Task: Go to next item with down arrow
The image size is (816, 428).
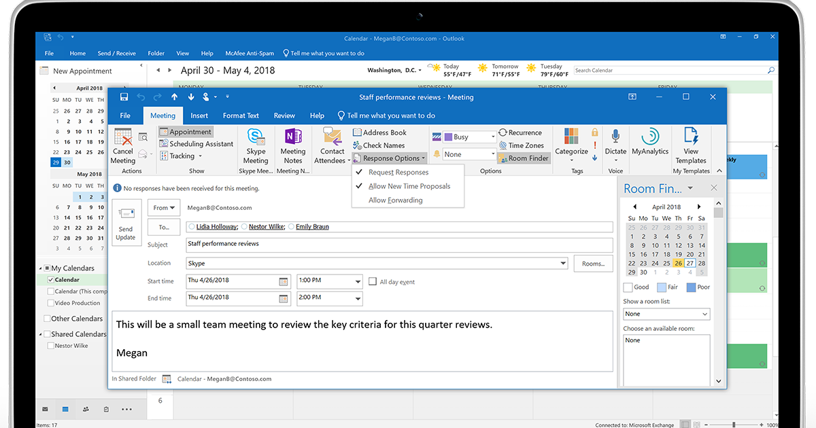Action: [x=190, y=97]
